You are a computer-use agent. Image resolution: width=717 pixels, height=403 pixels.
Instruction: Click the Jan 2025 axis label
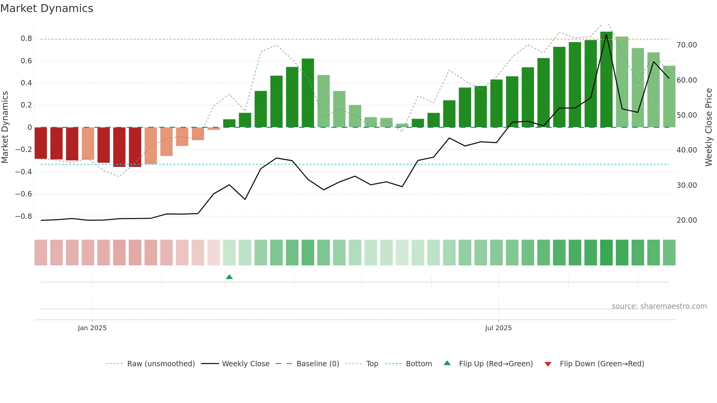coord(92,328)
